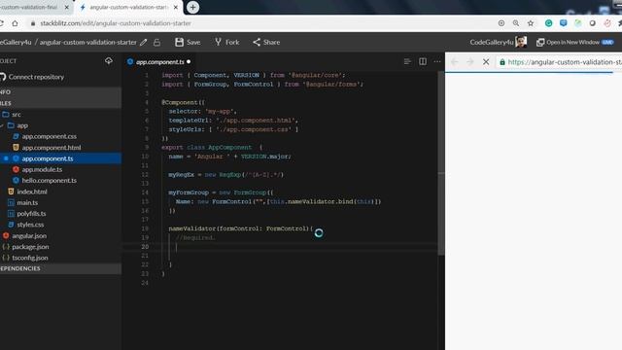Select the app.component.ts editor tab

[158, 62]
